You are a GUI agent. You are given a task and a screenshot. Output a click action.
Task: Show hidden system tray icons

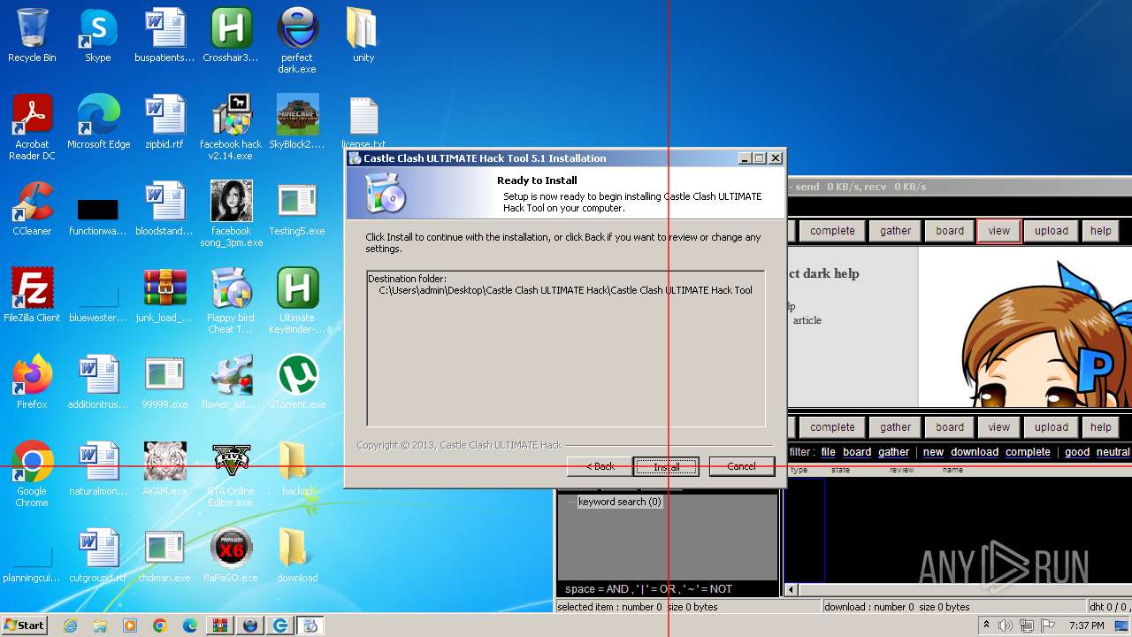tap(987, 625)
